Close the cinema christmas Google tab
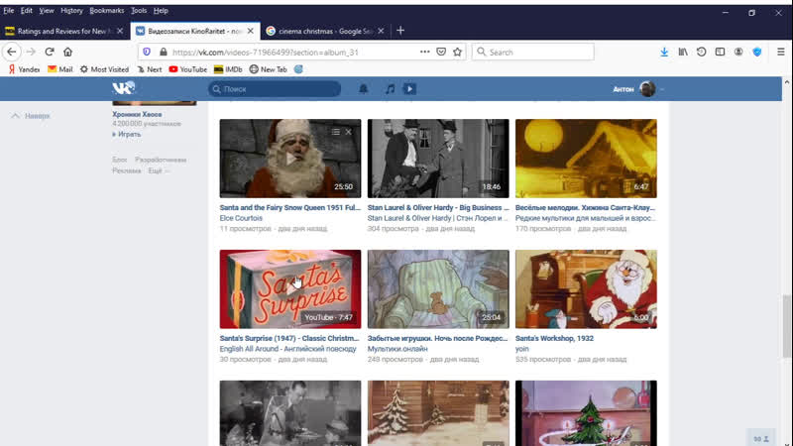 click(381, 31)
